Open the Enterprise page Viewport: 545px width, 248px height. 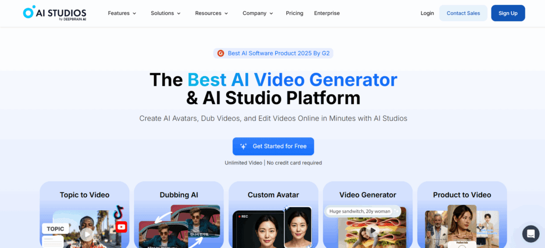327,13
